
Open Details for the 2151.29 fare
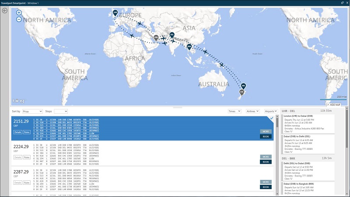pyautogui.click(x=17, y=132)
